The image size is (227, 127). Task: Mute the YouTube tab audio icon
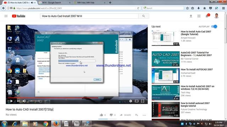32,2
